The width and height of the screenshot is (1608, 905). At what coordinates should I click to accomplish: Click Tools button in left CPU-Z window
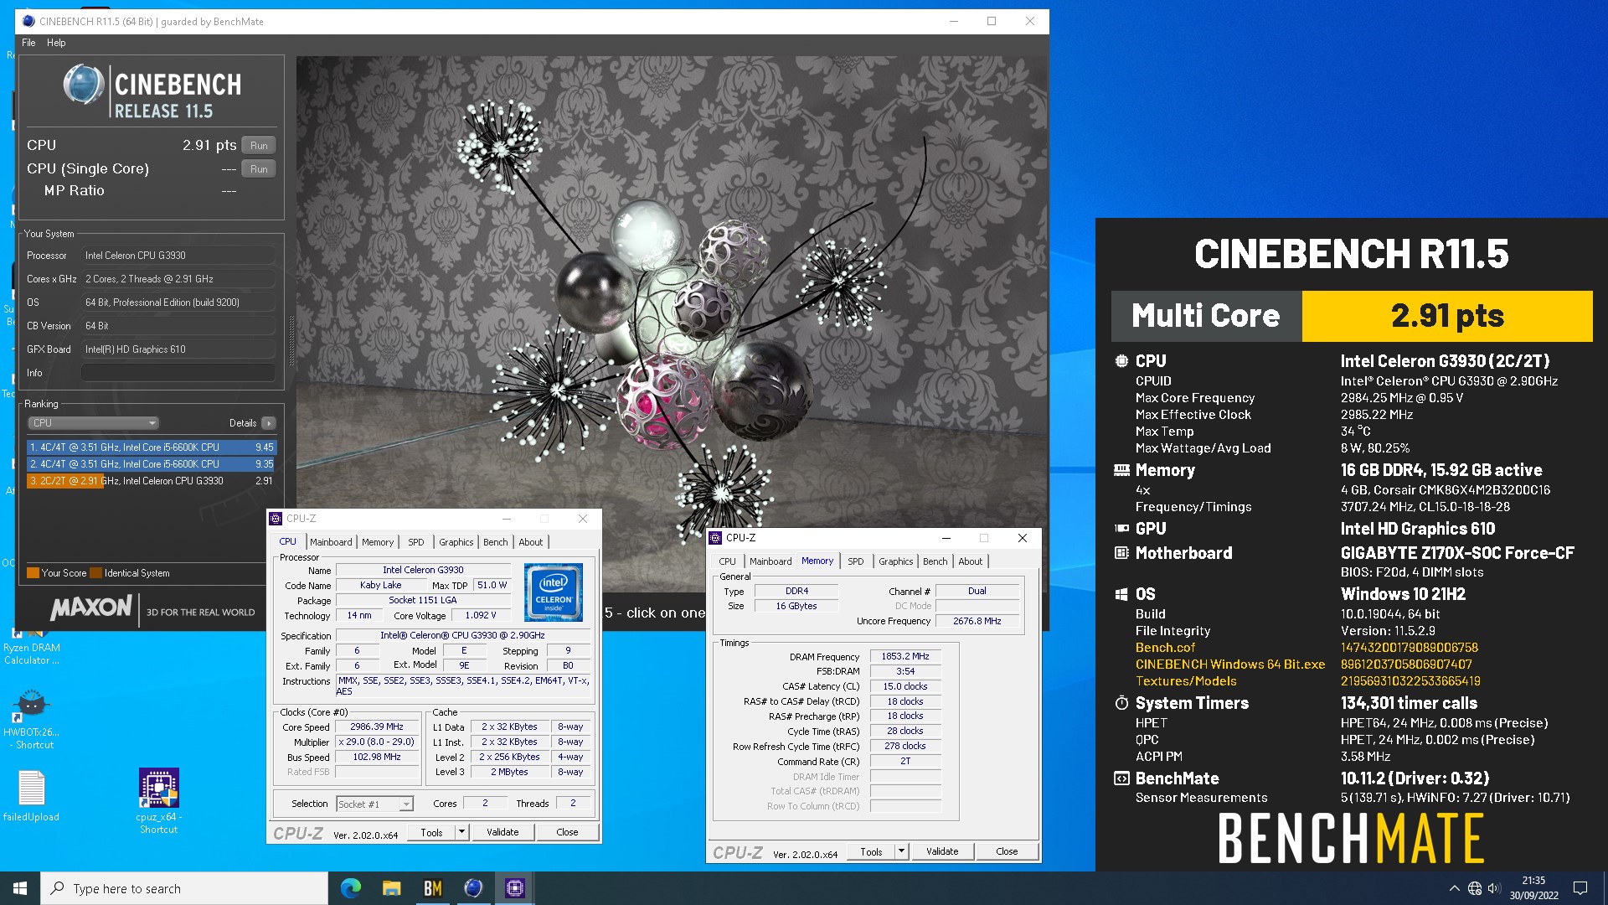click(x=431, y=832)
